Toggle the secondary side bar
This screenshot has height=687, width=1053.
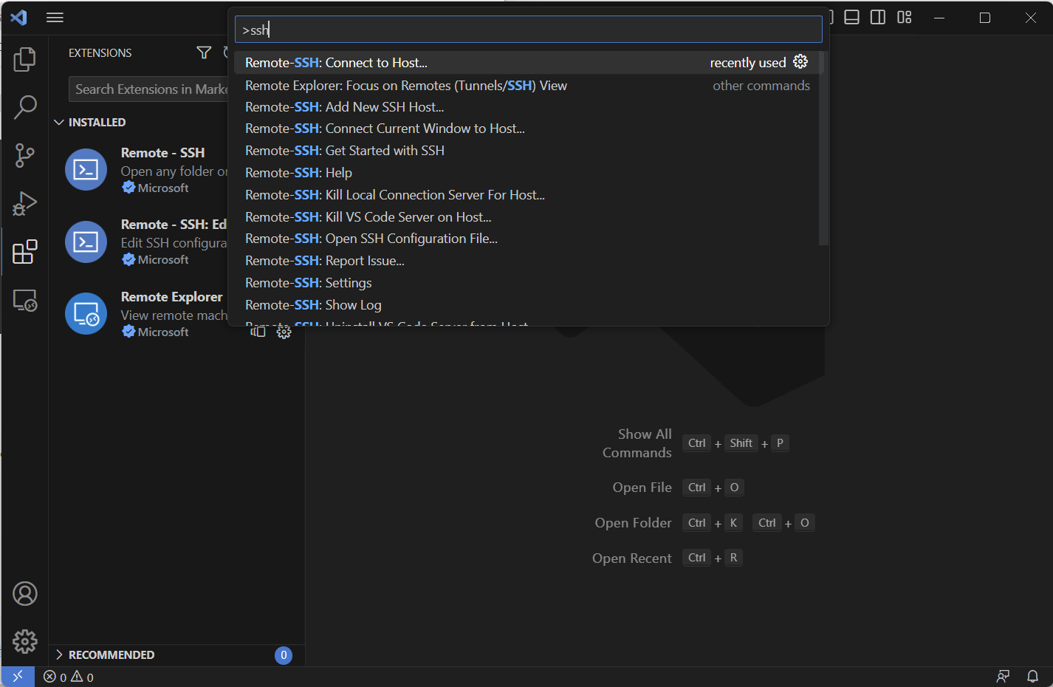878,18
